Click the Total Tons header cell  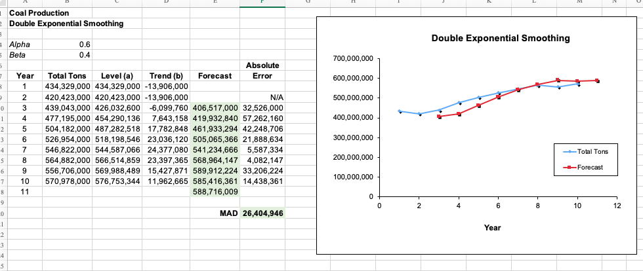(67, 76)
